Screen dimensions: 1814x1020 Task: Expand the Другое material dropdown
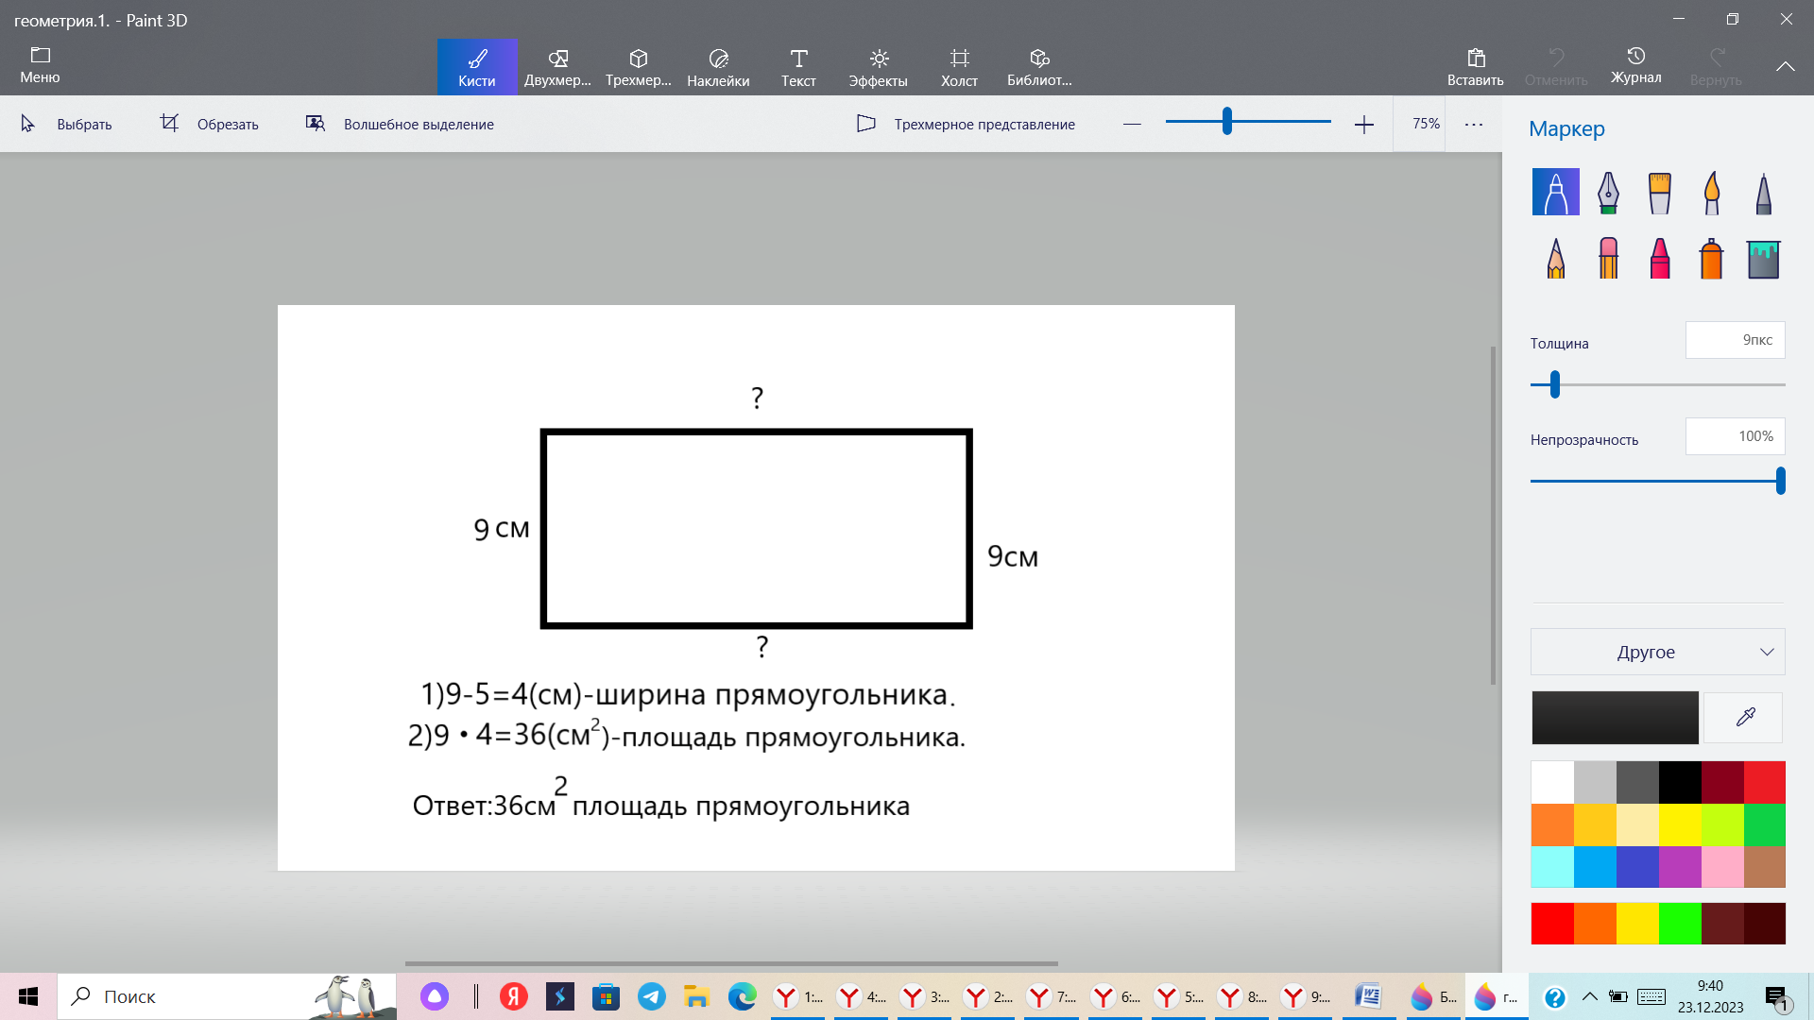[x=1657, y=652]
